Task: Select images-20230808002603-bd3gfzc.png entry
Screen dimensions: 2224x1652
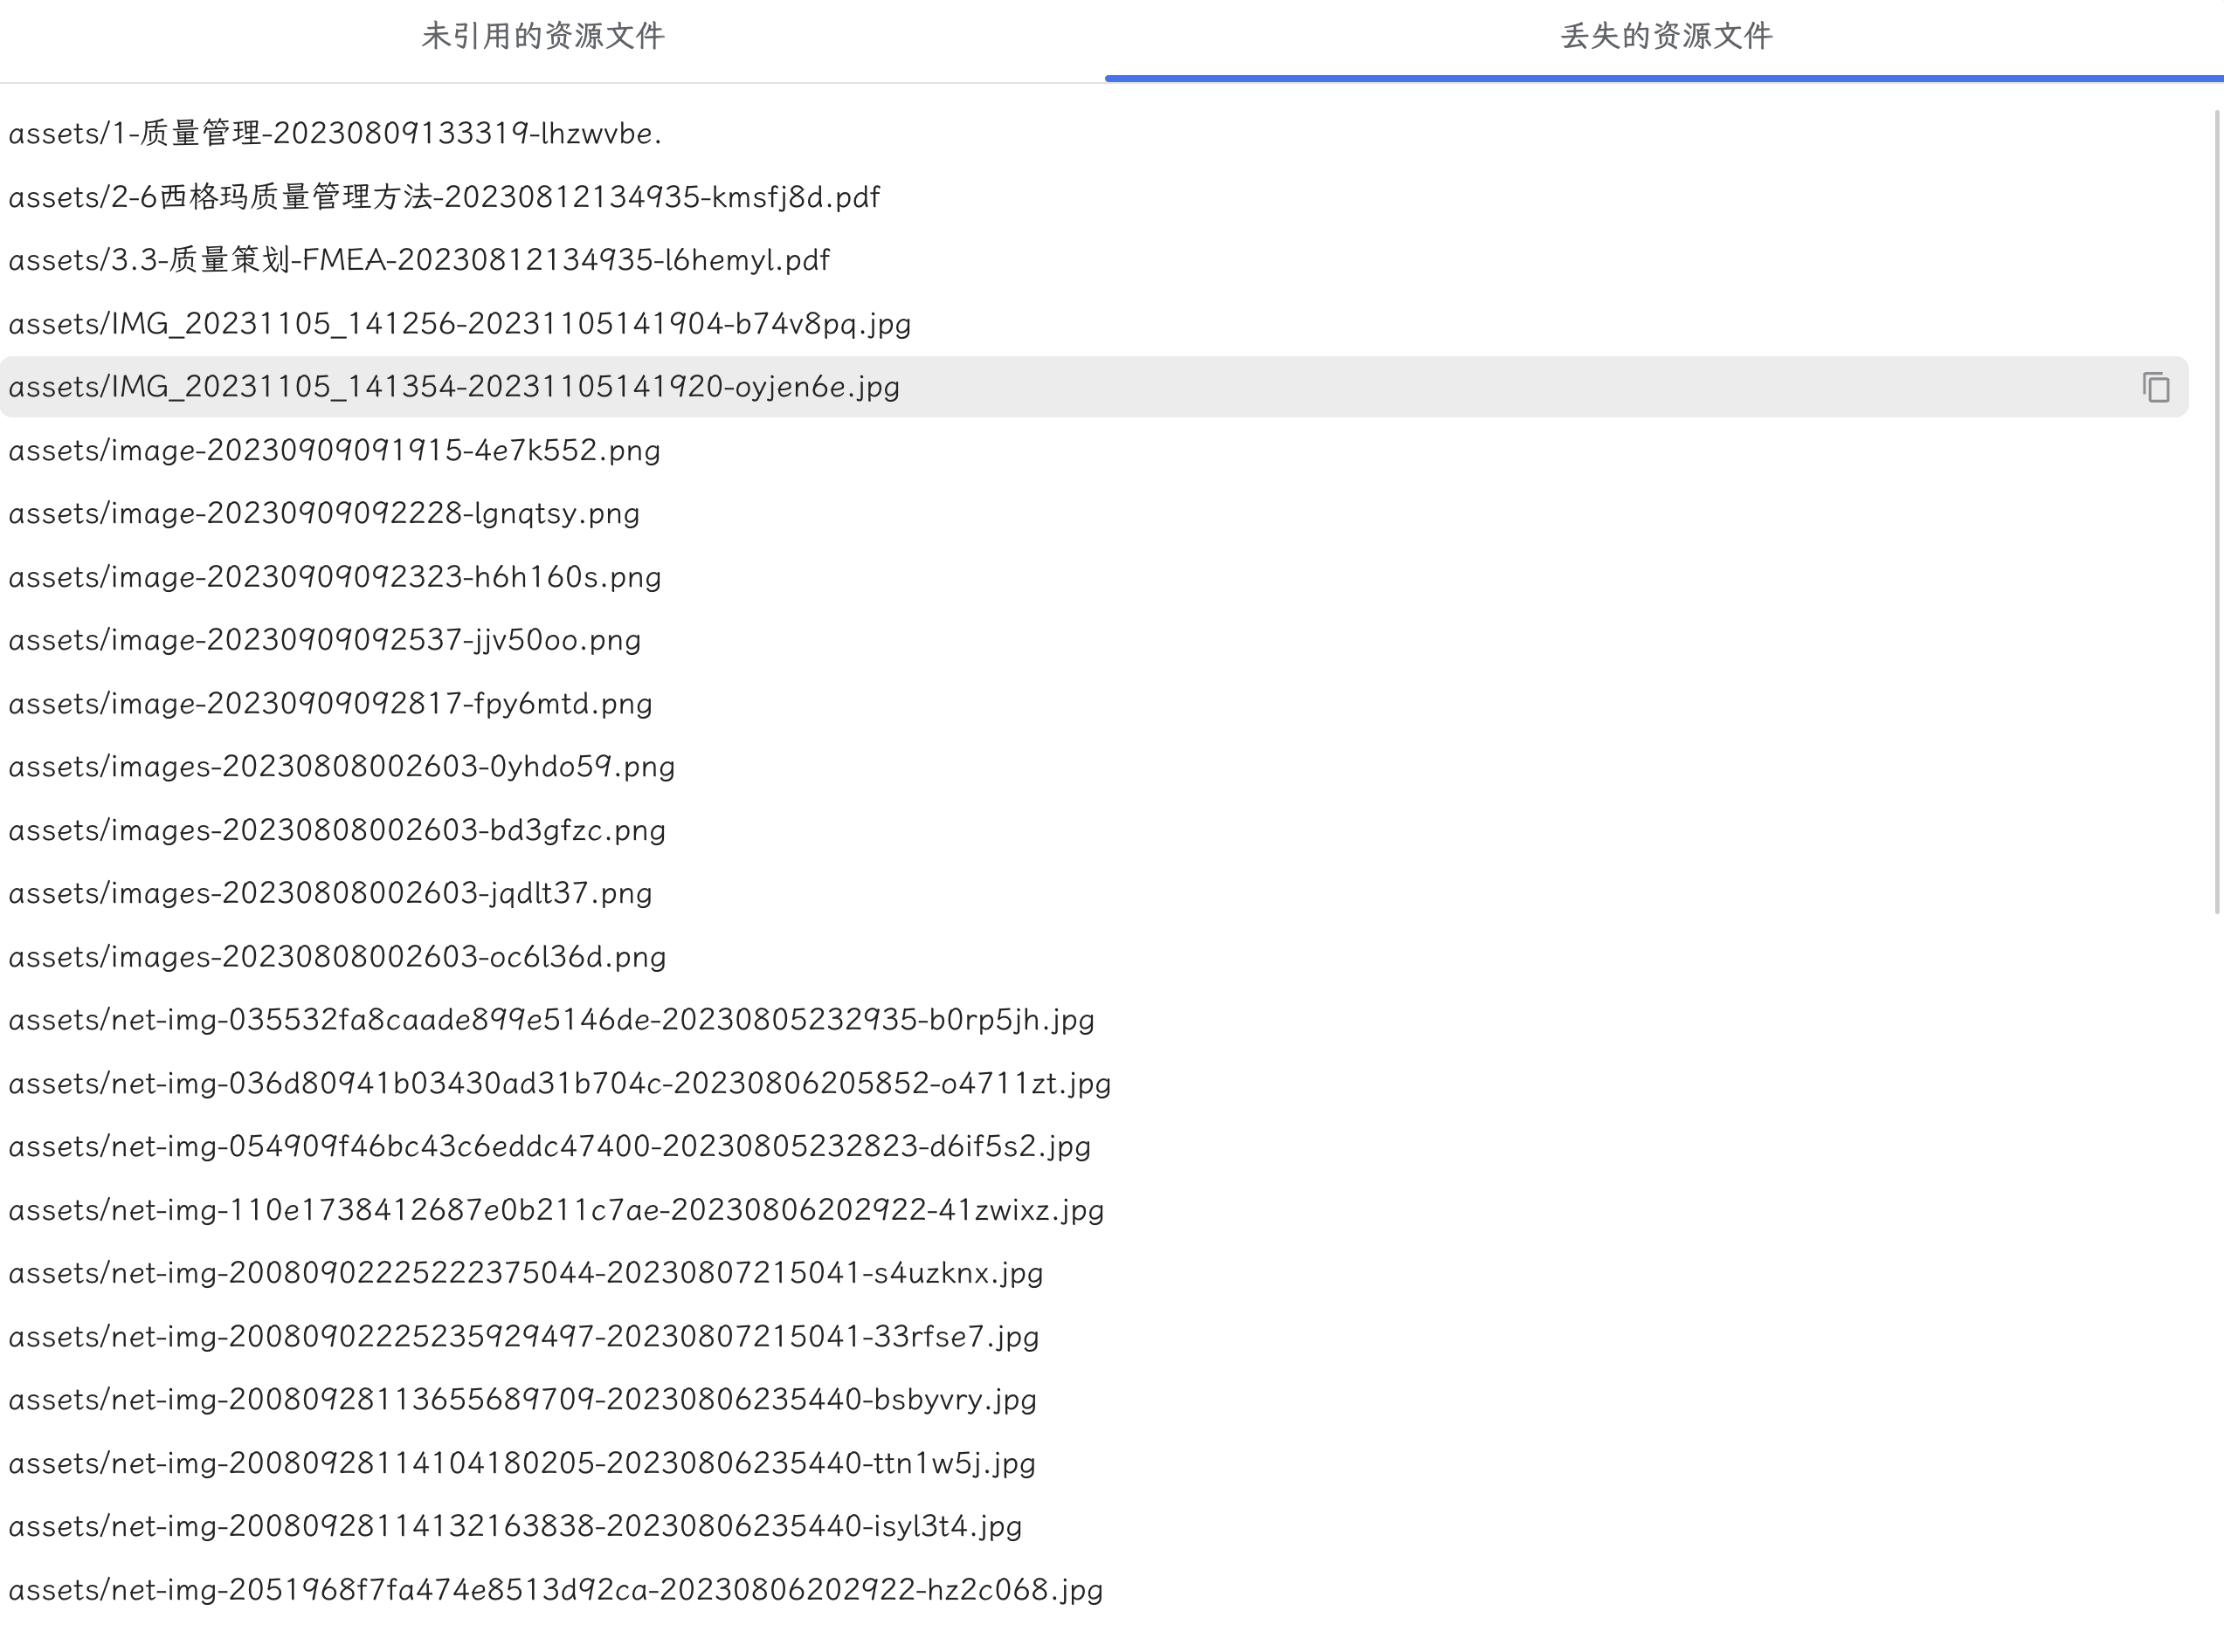Action: pos(337,831)
